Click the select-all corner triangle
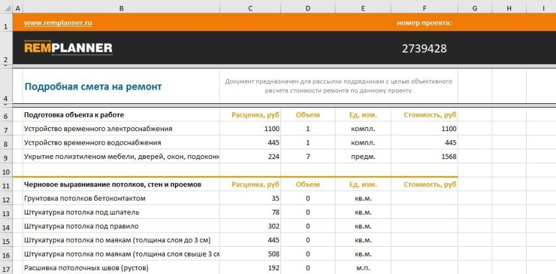The height and width of the screenshot is (274, 556). coord(6,8)
